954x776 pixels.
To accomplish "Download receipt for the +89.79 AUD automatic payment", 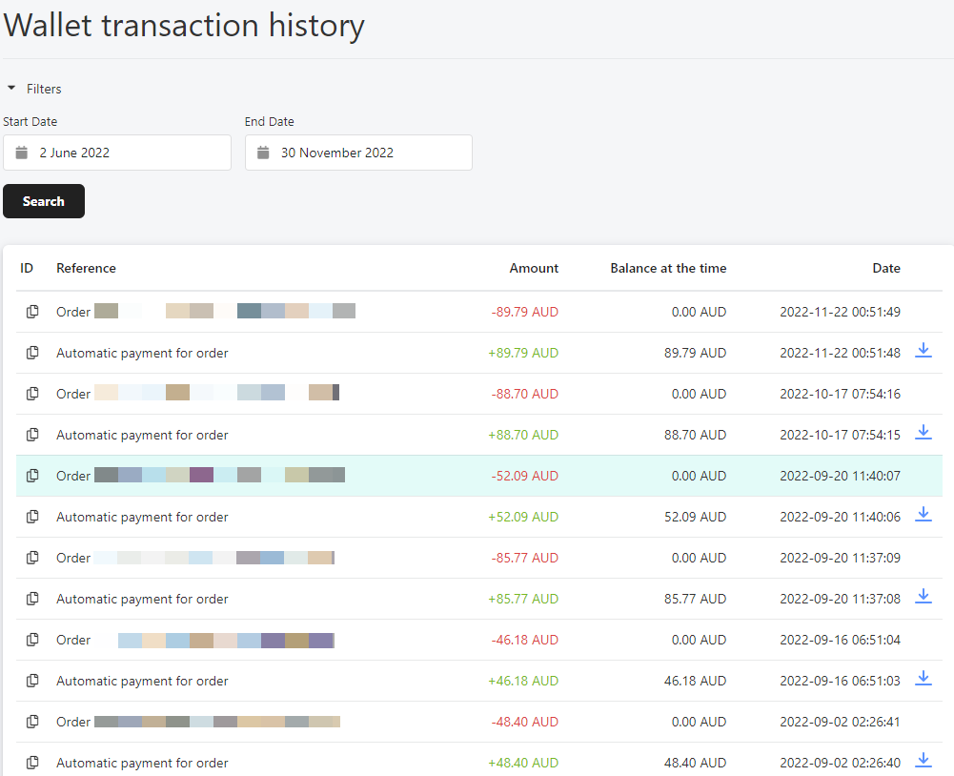I will [923, 350].
